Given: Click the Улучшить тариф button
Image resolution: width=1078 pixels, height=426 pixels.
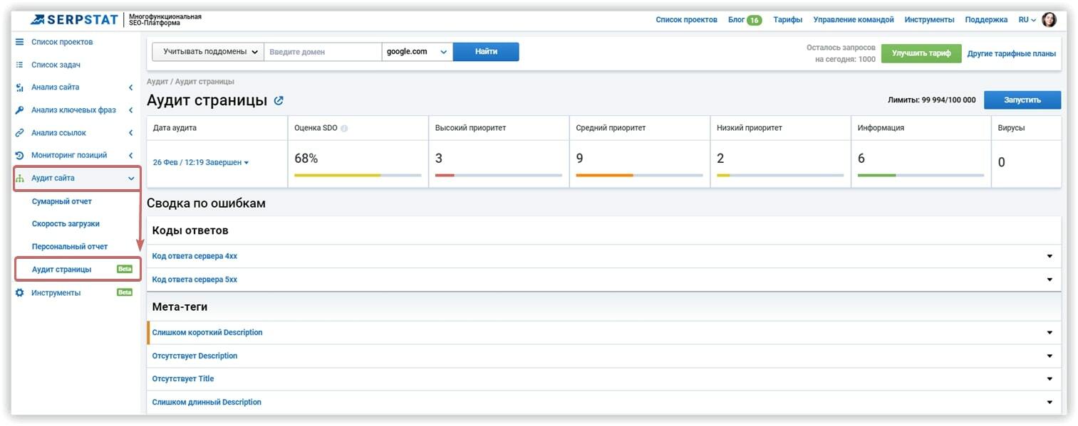Looking at the screenshot, I should point(921,53).
